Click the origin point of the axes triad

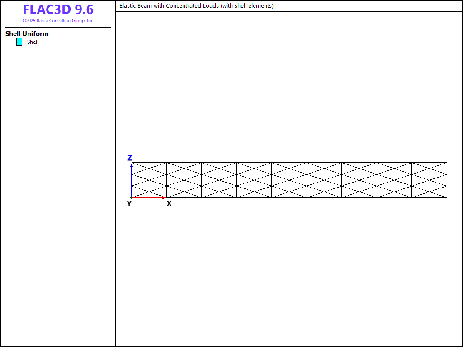point(132,197)
